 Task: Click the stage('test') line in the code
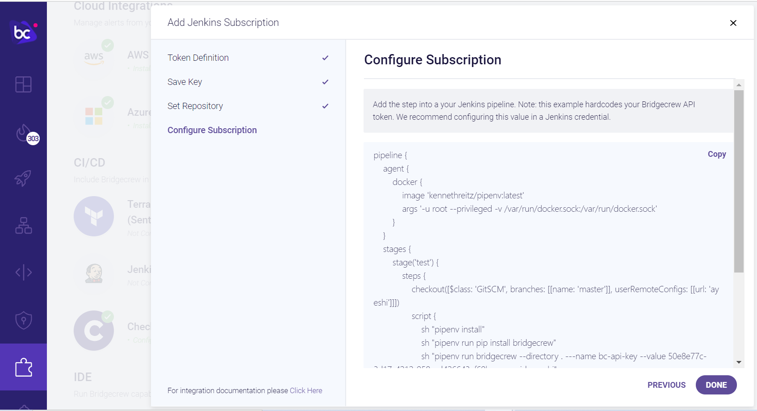[415, 263]
